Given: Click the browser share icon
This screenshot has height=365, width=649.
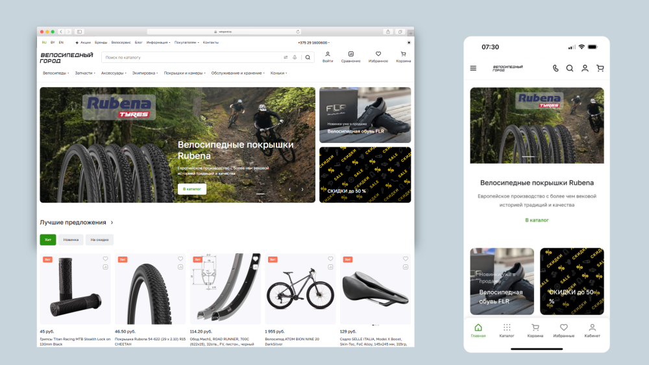Looking at the screenshot, I should pyautogui.click(x=388, y=31).
